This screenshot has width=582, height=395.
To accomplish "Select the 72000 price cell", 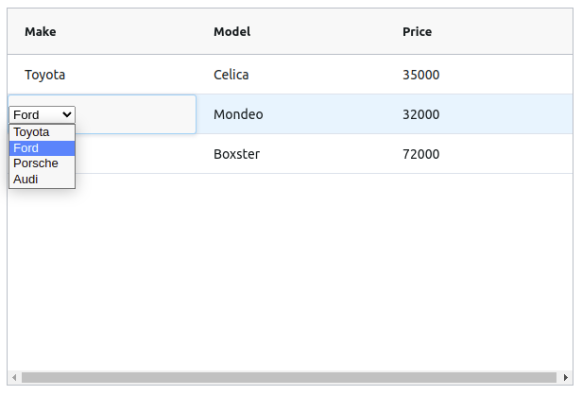I will [x=479, y=154].
